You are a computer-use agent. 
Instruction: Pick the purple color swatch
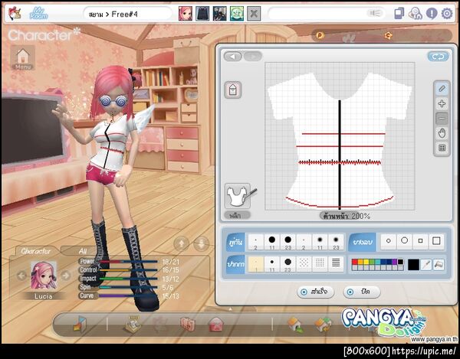(x=395, y=262)
